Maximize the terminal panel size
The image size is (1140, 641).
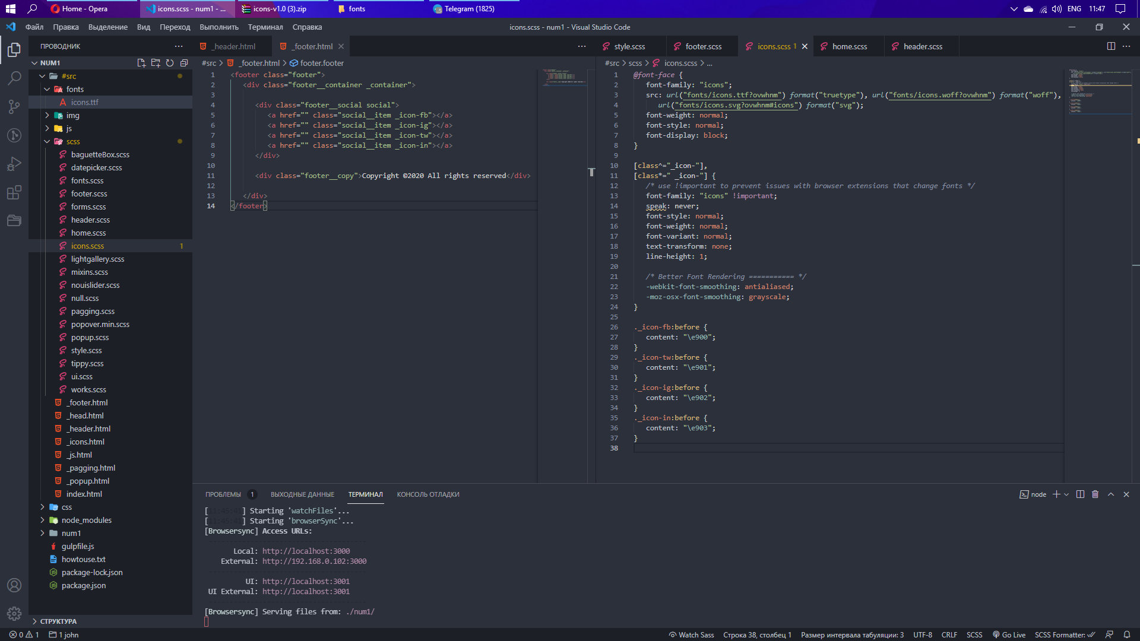pos(1111,494)
